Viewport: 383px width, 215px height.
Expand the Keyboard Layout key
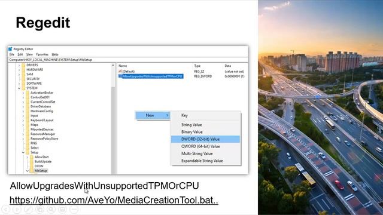23,120
